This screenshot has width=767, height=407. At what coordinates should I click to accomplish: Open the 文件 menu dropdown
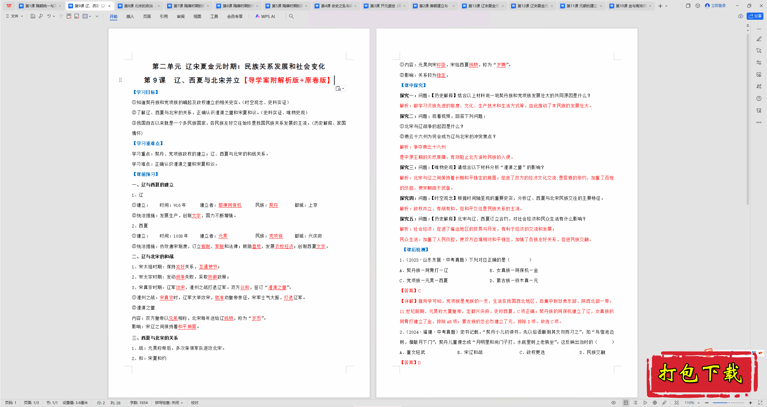click(15, 16)
